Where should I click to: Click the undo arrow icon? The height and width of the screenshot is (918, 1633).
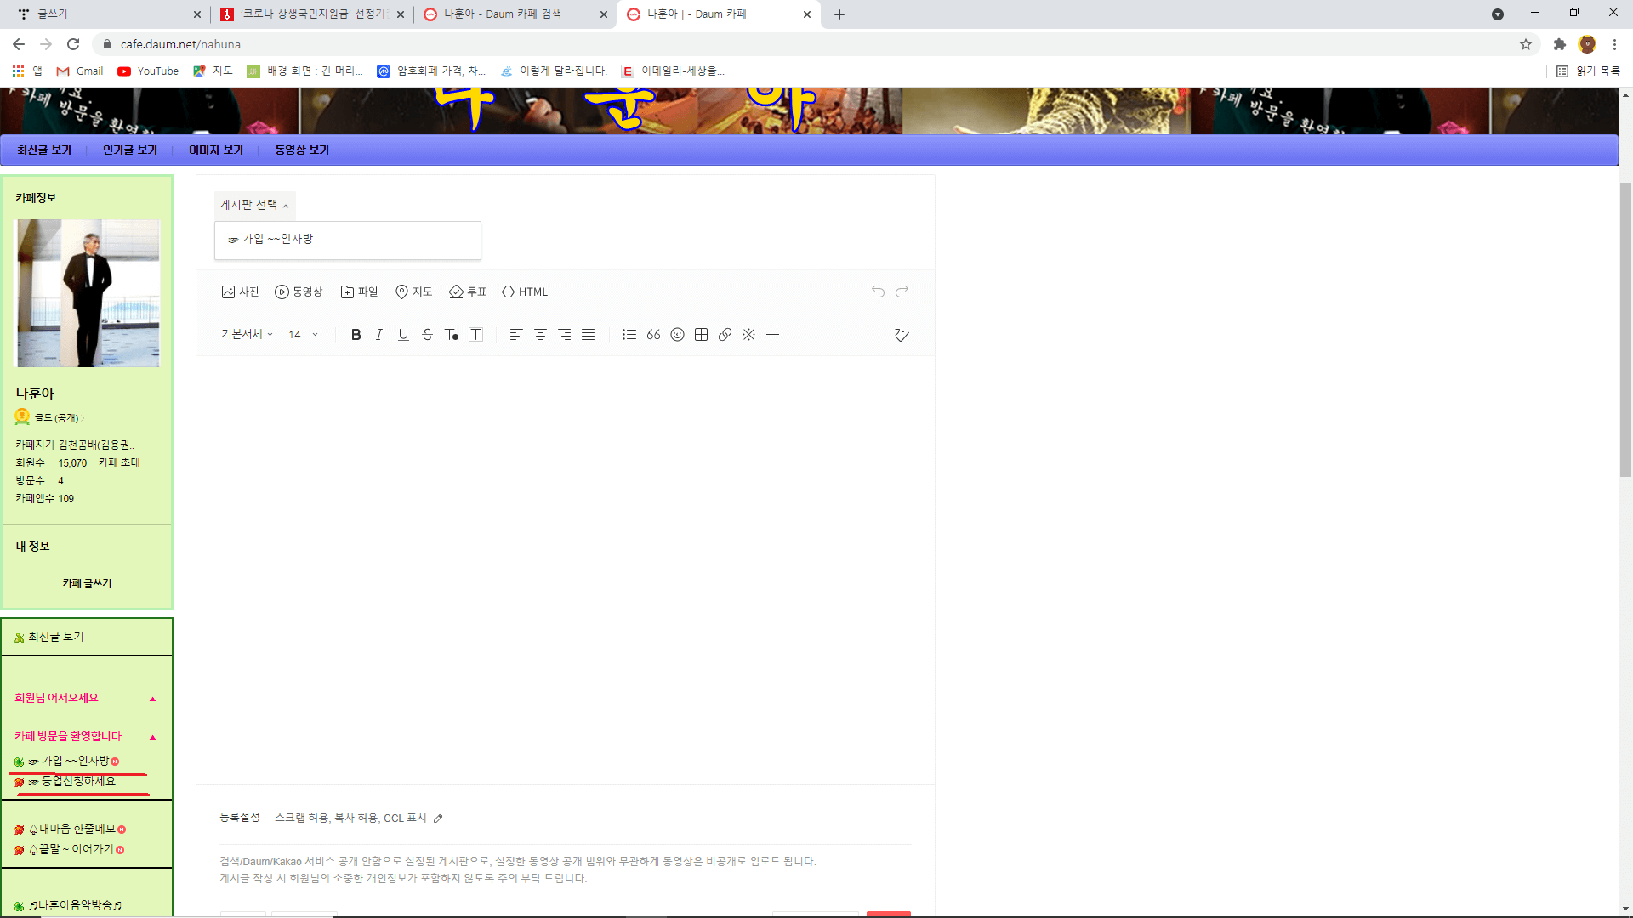click(x=879, y=292)
